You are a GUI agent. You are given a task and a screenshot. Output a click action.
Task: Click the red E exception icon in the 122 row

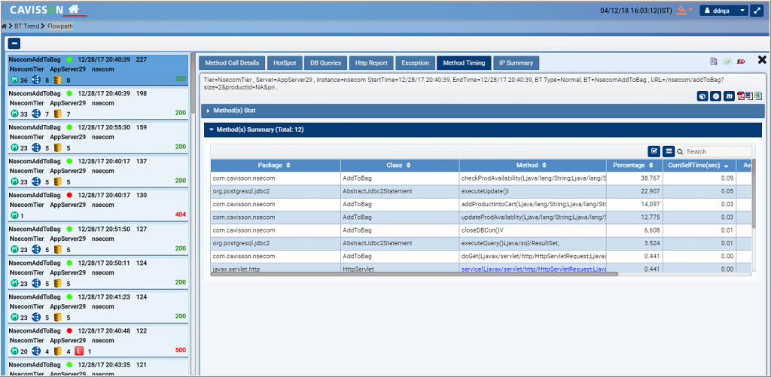click(x=78, y=351)
